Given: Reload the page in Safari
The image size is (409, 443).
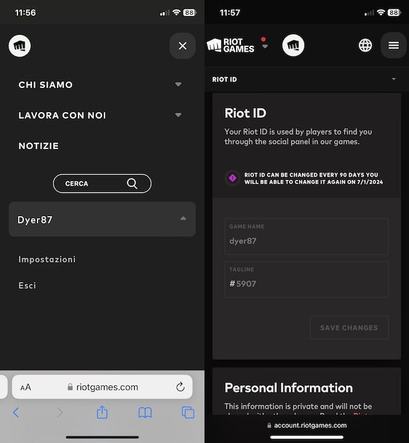Looking at the screenshot, I should click(180, 387).
